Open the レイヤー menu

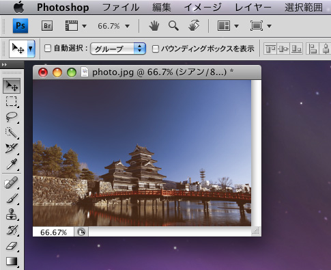pyautogui.click(x=253, y=8)
